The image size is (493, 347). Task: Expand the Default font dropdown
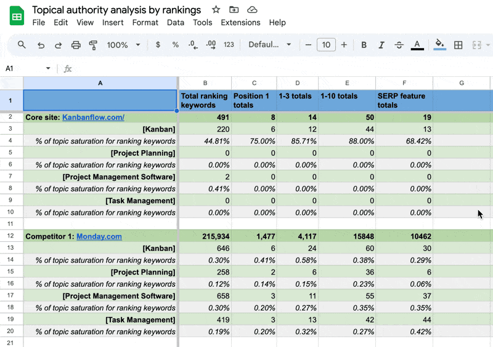[x=270, y=45]
